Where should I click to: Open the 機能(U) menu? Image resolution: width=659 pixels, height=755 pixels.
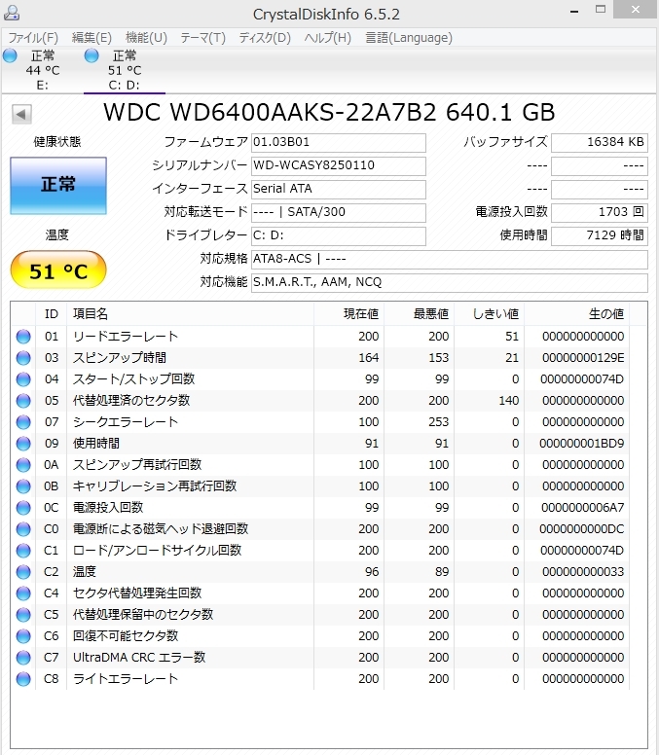(146, 38)
